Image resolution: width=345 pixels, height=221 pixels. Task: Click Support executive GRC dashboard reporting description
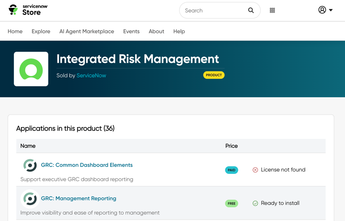tap(77, 179)
